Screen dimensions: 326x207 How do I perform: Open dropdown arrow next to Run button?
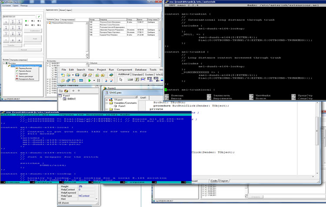[x=94, y=81]
